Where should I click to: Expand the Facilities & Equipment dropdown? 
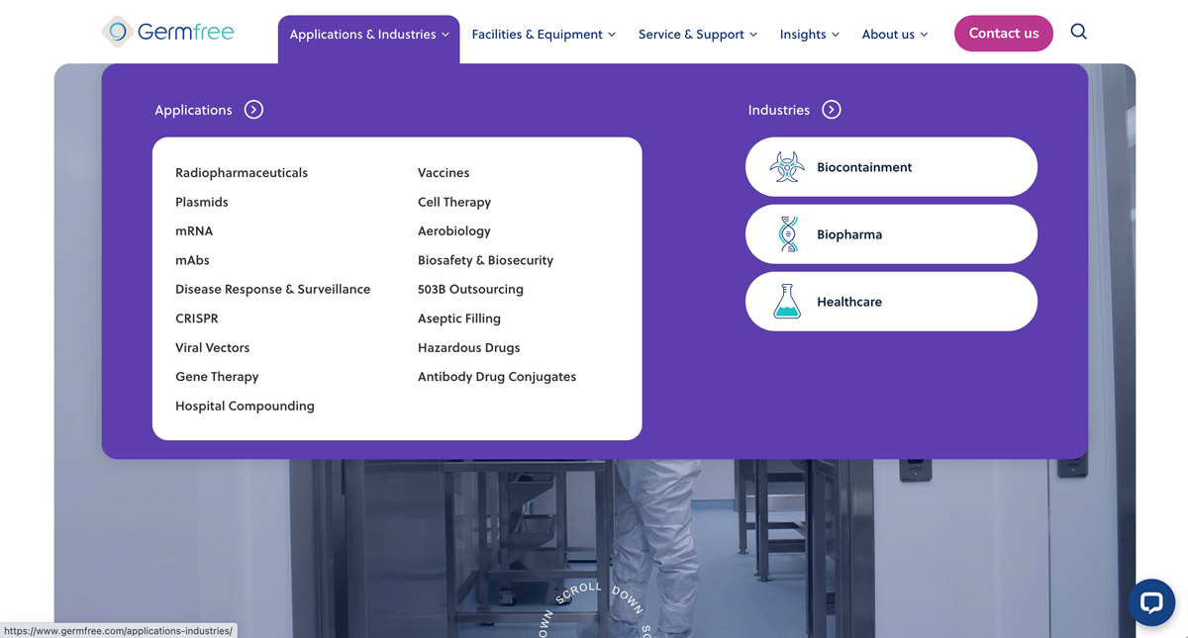pyautogui.click(x=544, y=35)
